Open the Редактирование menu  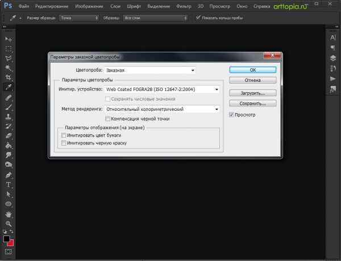(x=52, y=6)
